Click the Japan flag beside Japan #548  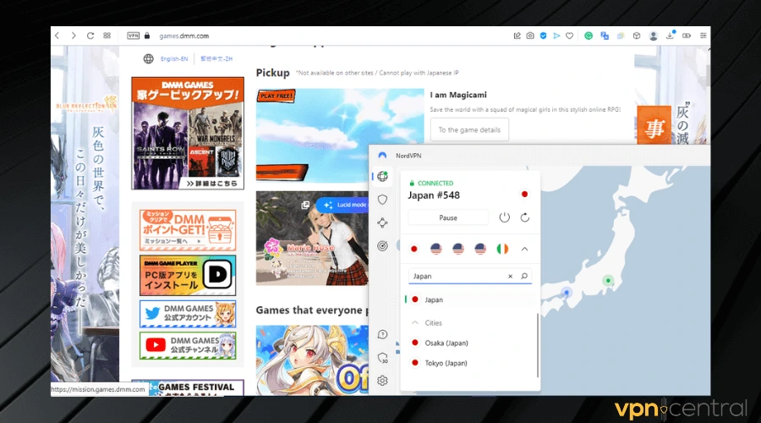(x=524, y=195)
